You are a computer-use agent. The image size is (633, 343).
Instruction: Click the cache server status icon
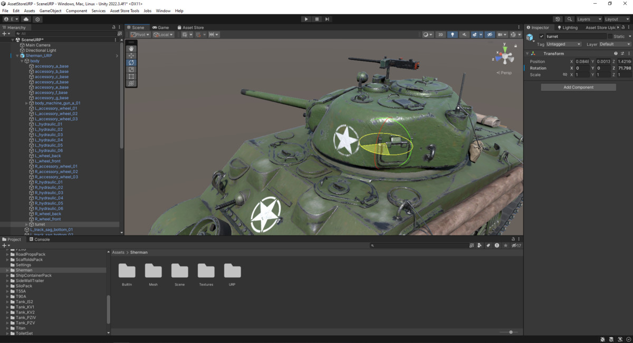pyautogui.click(x=611, y=339)
